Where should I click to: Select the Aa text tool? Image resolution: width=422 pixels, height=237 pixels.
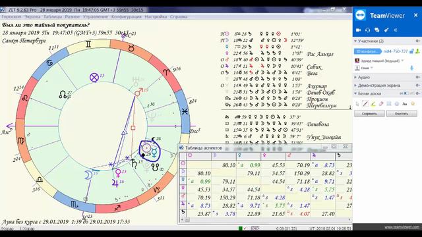(x=404, y=104)
